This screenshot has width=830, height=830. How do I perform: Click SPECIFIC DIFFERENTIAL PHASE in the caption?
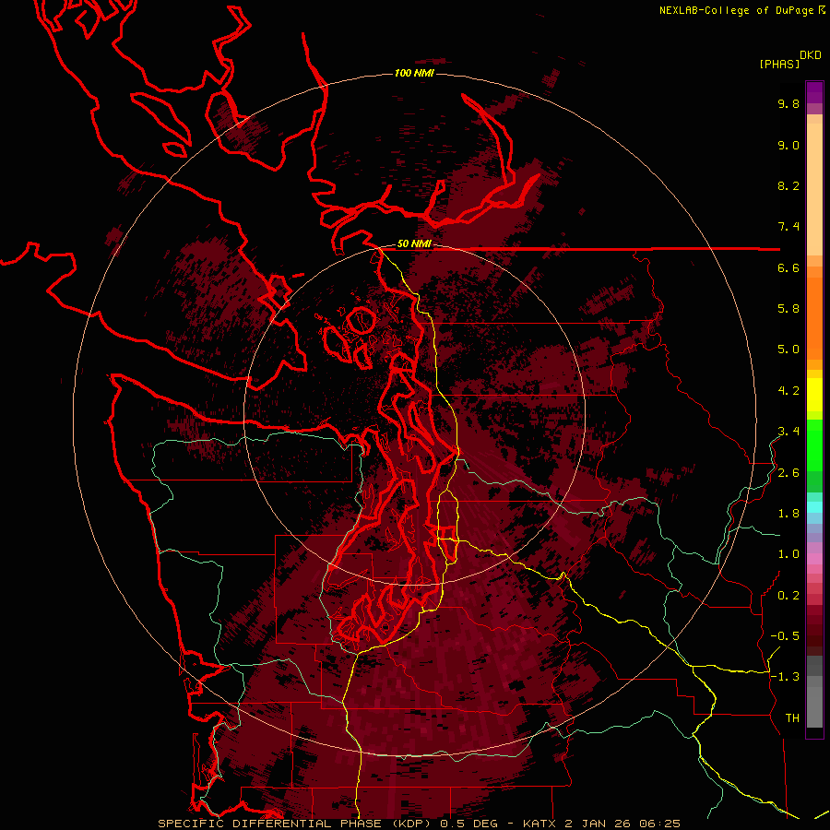[269, 824]
